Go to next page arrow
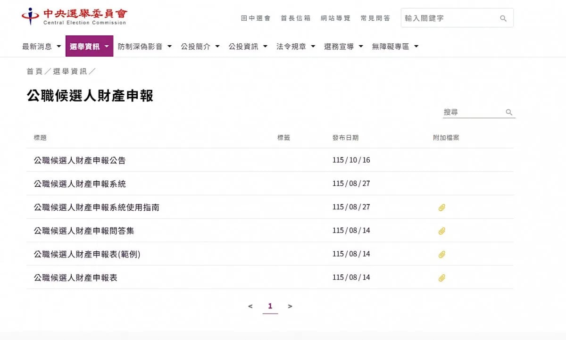Screen dimensions: 566x340 [x=290, y=307]
